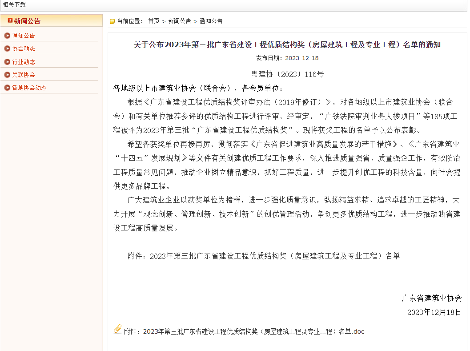Click the paperclip attachment icon
470x351 pixels.
click(117, 329)
